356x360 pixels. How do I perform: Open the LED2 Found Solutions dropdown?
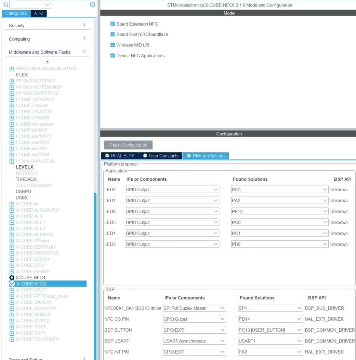click(279, 190)
